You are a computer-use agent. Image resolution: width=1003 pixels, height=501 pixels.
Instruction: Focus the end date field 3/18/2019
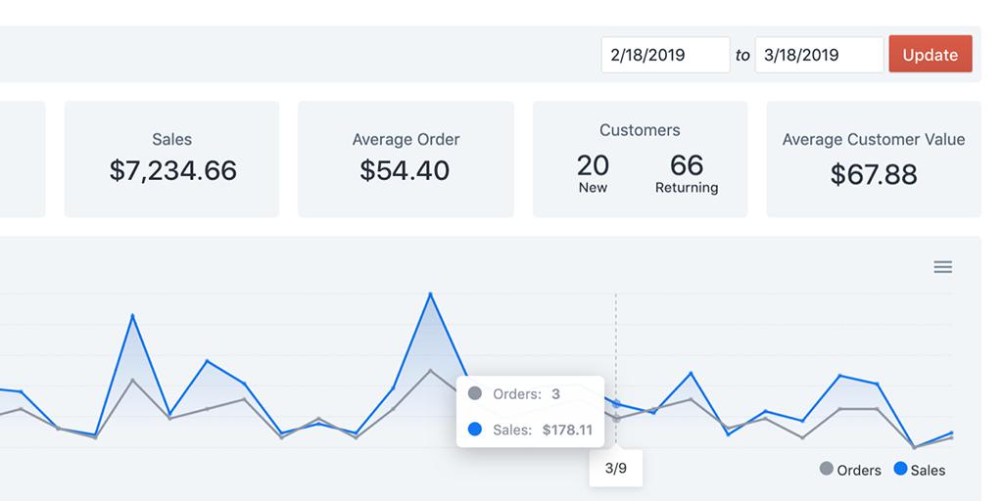[819, 55]
